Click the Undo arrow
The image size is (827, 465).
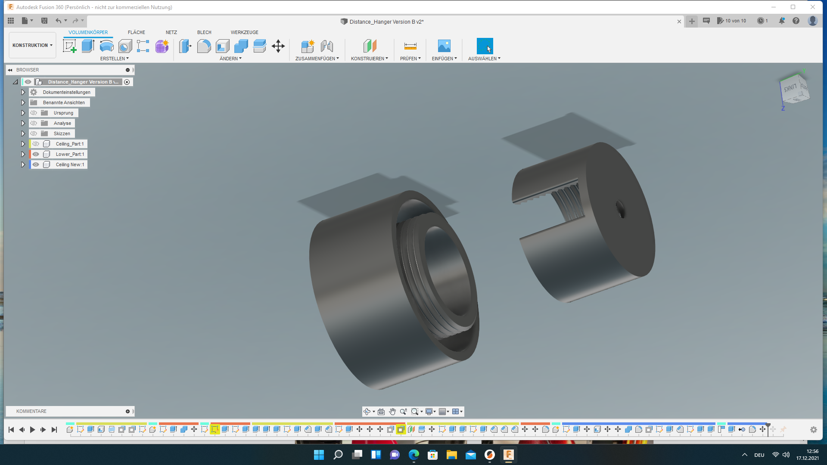[x=58, y=21]
